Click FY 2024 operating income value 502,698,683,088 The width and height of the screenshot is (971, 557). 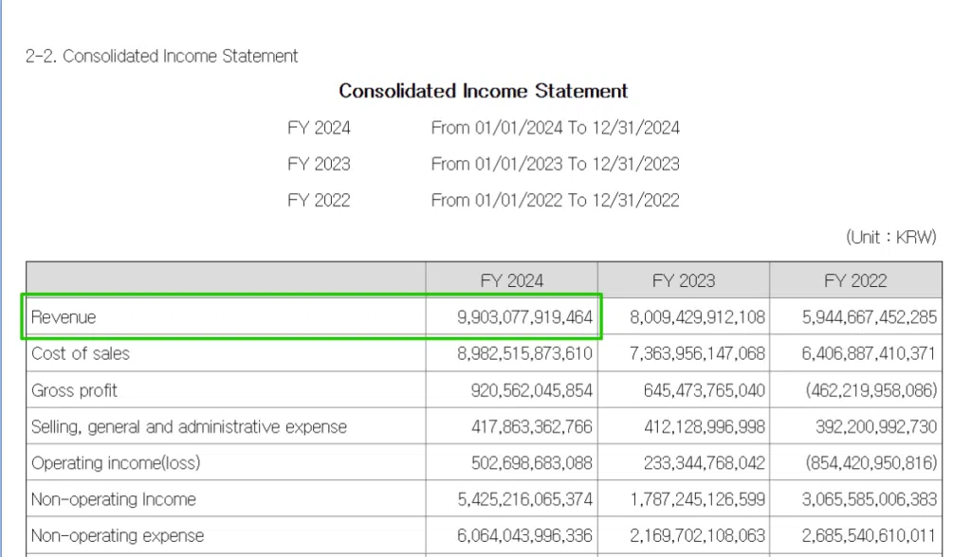pos(531,463)
